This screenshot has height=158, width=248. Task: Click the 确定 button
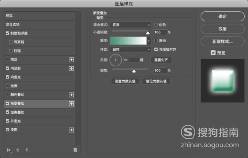pyautogui.click(x=222, y=16)
